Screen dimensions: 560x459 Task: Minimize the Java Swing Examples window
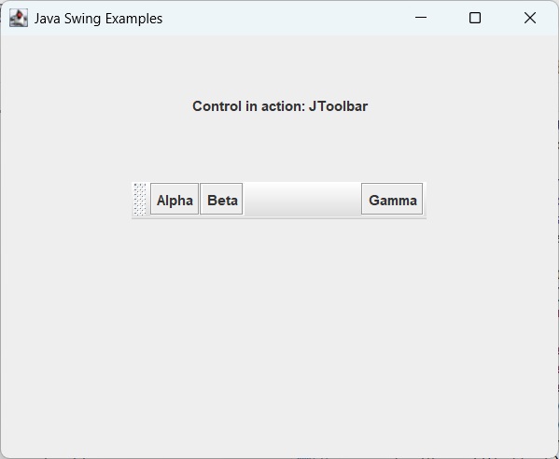pos(421,18)
